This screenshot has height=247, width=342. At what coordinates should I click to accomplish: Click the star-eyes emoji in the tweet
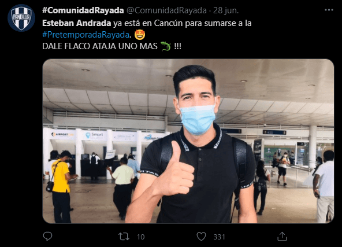click(140, 35)
